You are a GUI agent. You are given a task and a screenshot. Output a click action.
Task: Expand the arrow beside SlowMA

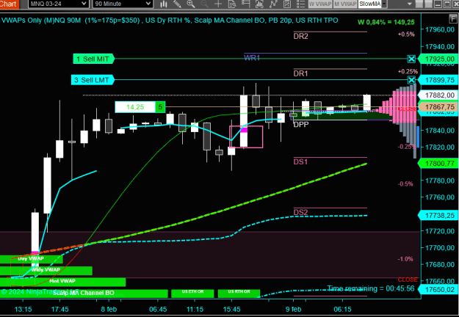[384, 4]
